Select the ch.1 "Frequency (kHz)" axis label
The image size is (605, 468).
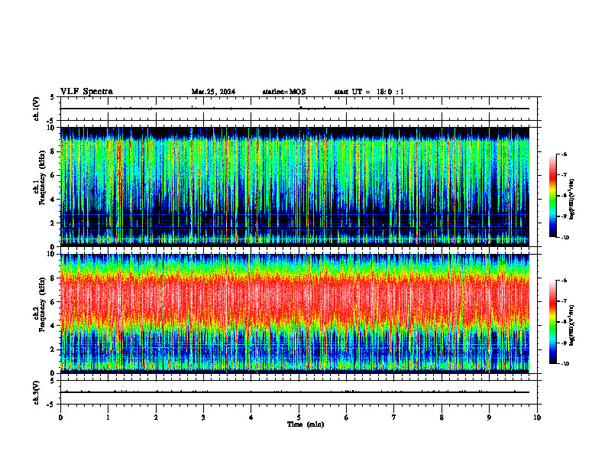tap(42, 178)
